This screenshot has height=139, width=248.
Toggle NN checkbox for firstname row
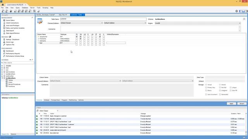pos(81,39)
